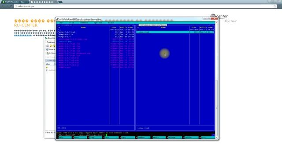
Task: Click the 5 Copy function key
Action: tap(127, 137)
